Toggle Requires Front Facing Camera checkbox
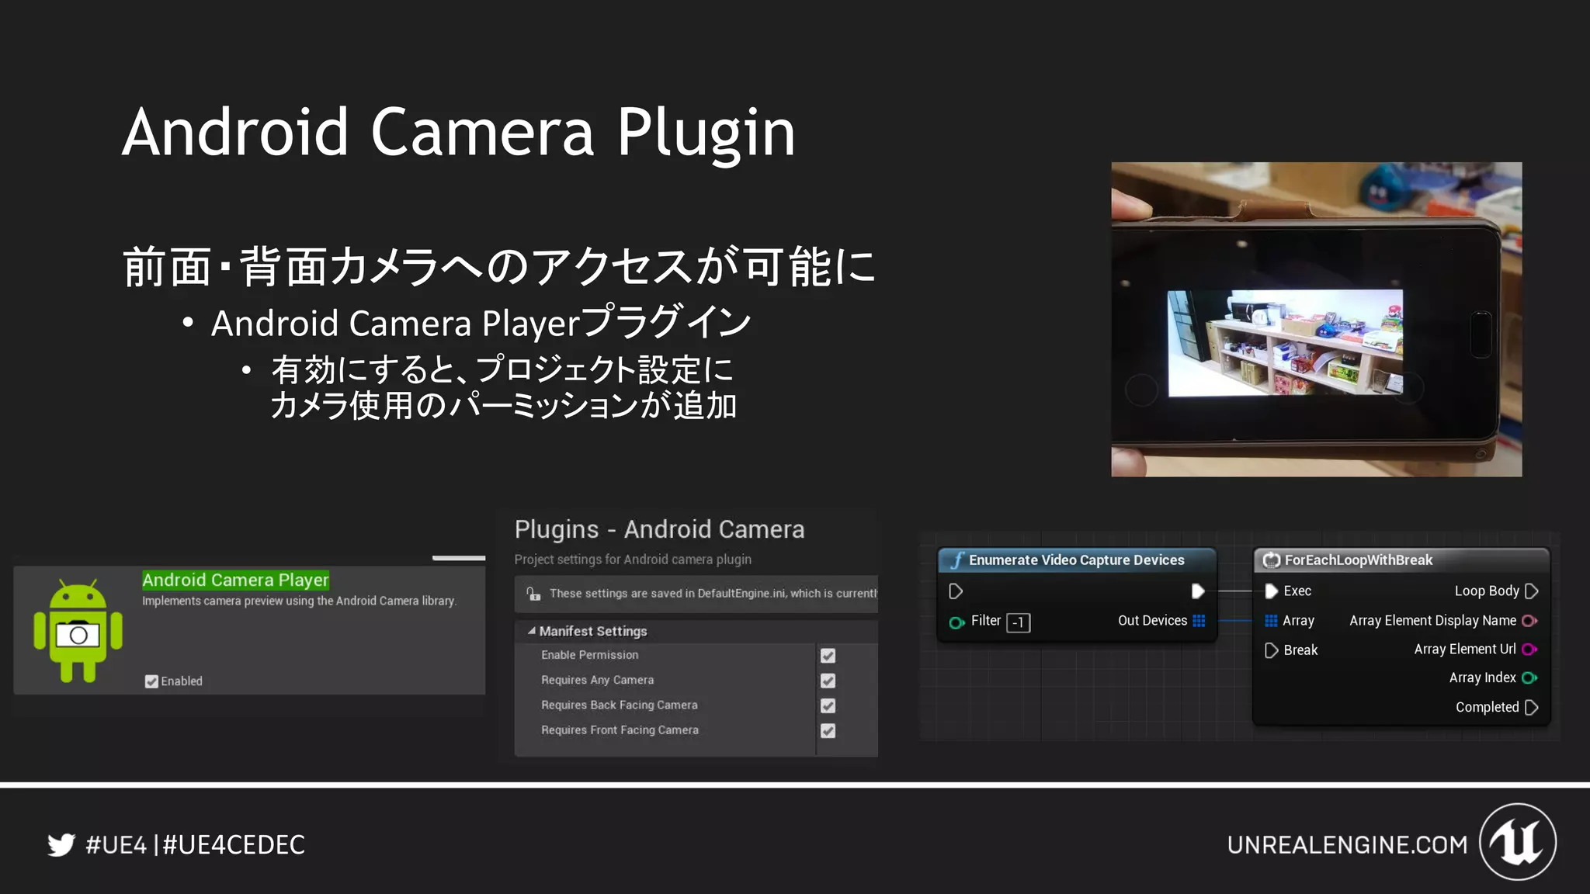1590x894 pixels. click(828, 730)
